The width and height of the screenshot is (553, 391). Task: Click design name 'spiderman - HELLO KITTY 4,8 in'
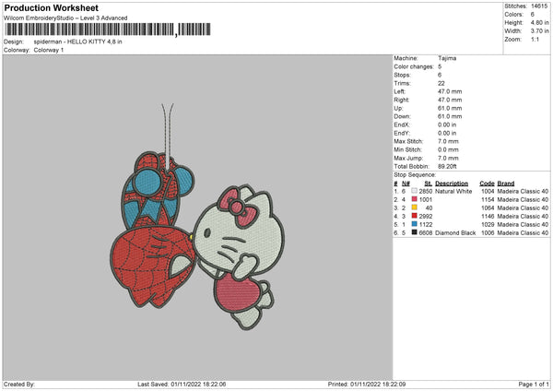[x=78, y=41]
